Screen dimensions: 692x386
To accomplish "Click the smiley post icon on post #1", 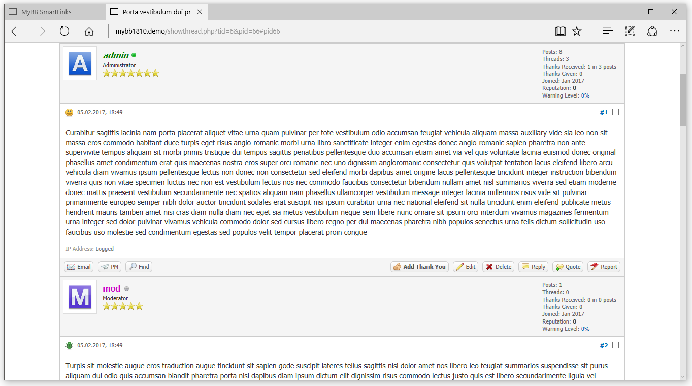I will 70,113.
